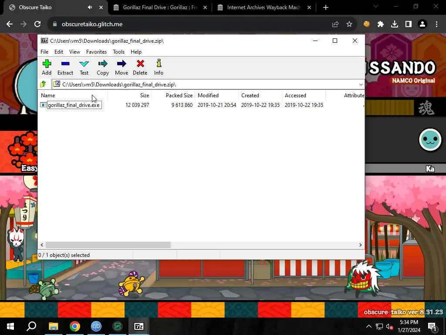Image resolution: width=446 pixels, height=335 pixels.
Task: Toggle Chrome side panel
Action: click(x=409, y=24)
